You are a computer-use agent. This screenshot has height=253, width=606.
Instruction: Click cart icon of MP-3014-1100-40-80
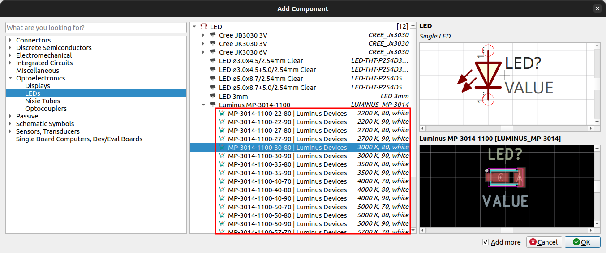click(x=222, y=190)
